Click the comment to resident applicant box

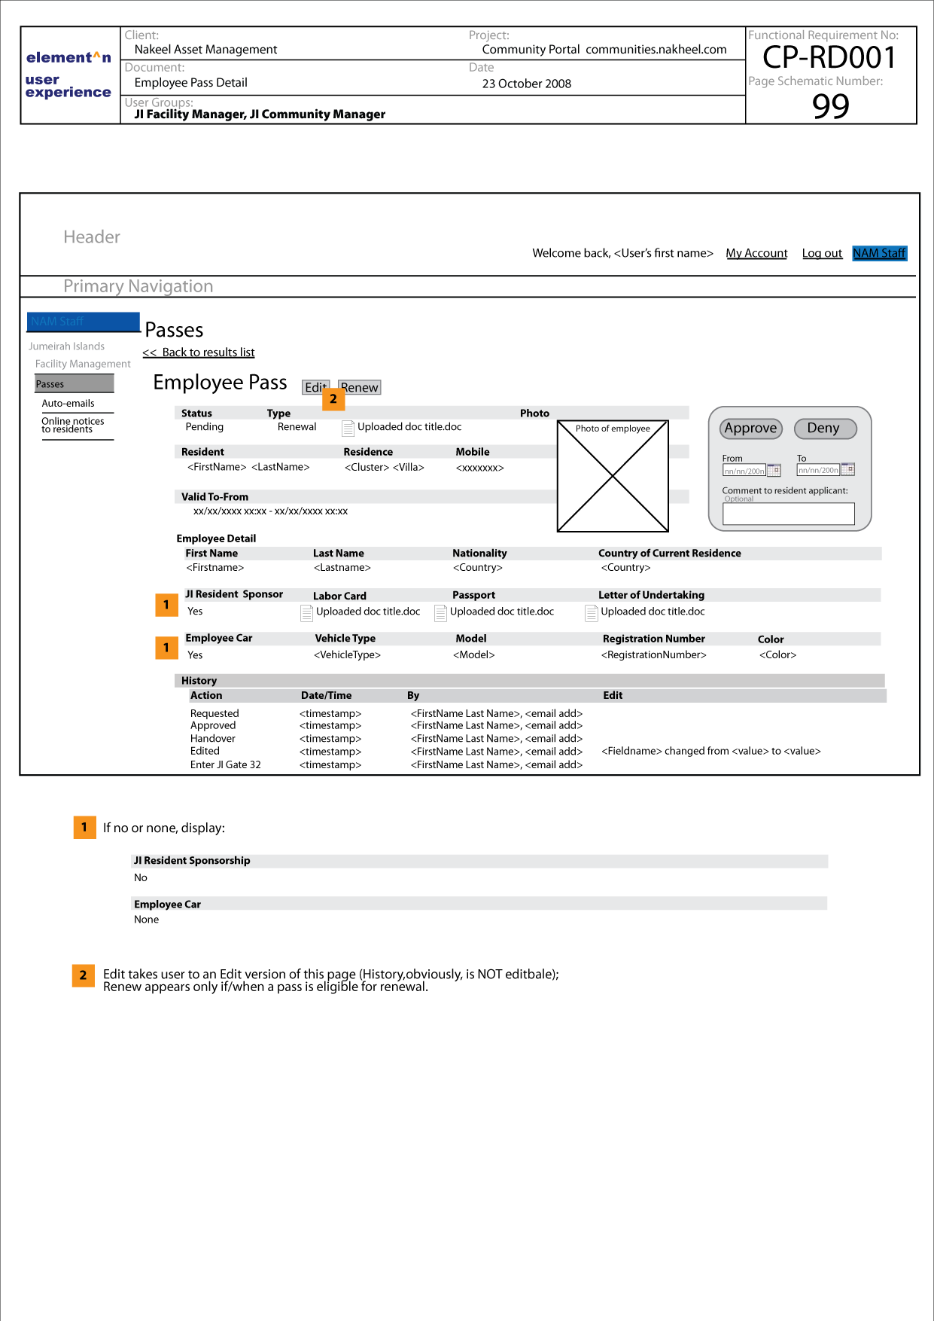pos(789,514)
